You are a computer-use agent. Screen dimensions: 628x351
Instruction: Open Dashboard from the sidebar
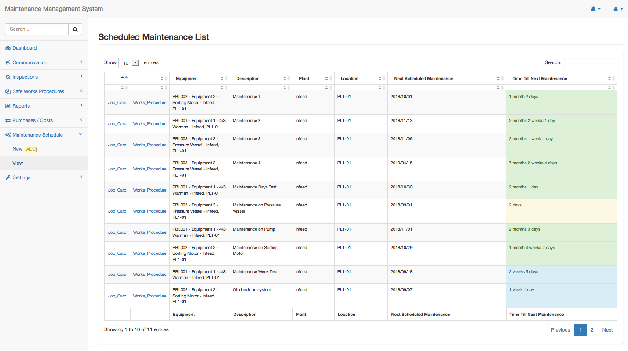(25, 48)
